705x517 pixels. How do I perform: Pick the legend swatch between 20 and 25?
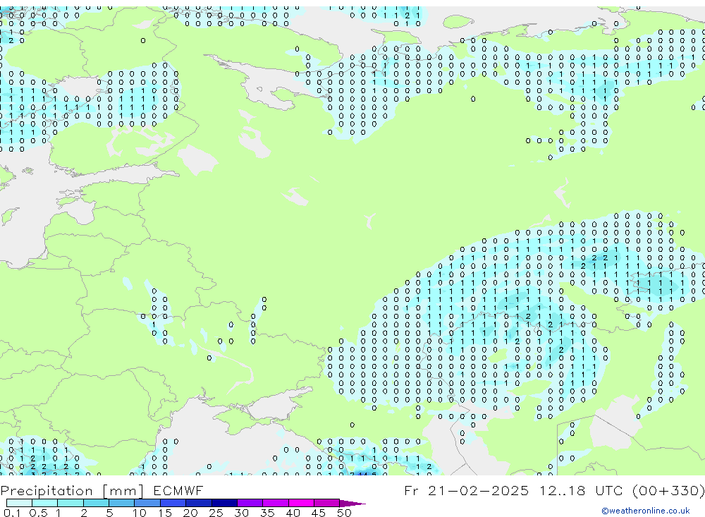click(199, 503)
